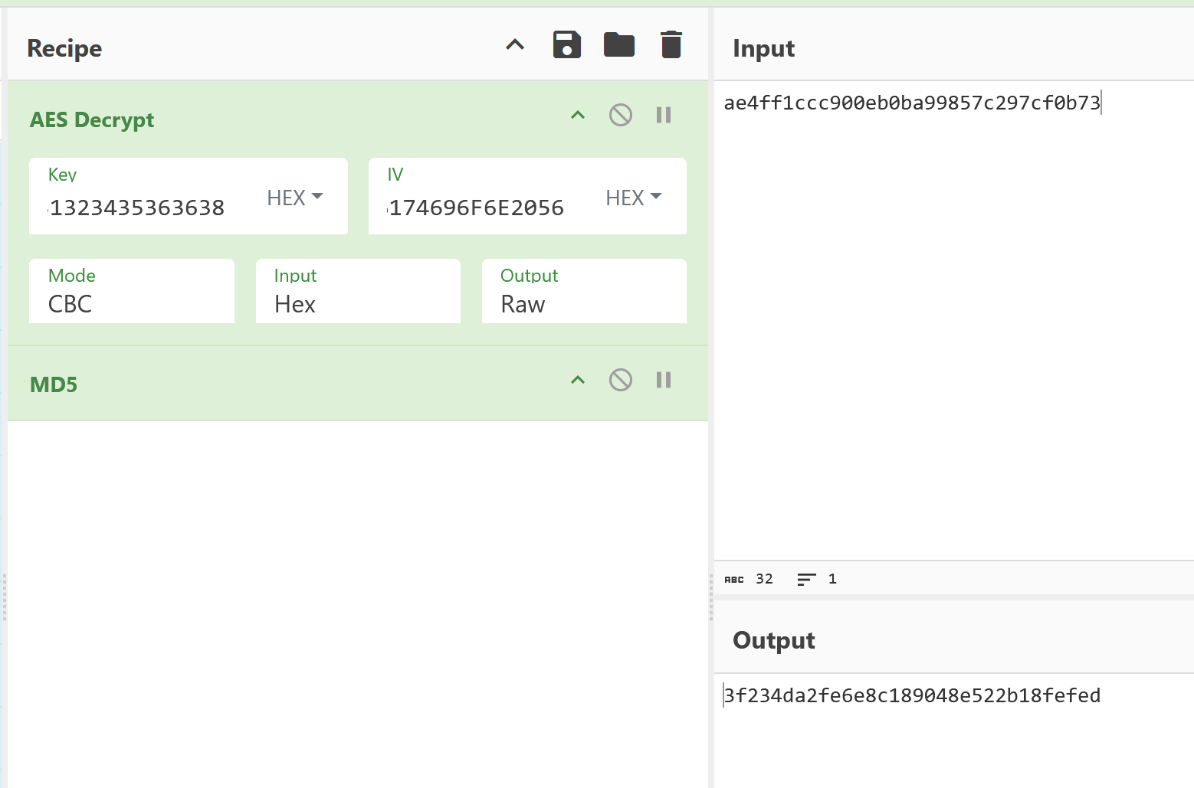Clear the recipe with the trash icon
Screen dimensions: 1194x788
(x=671, y=45)
